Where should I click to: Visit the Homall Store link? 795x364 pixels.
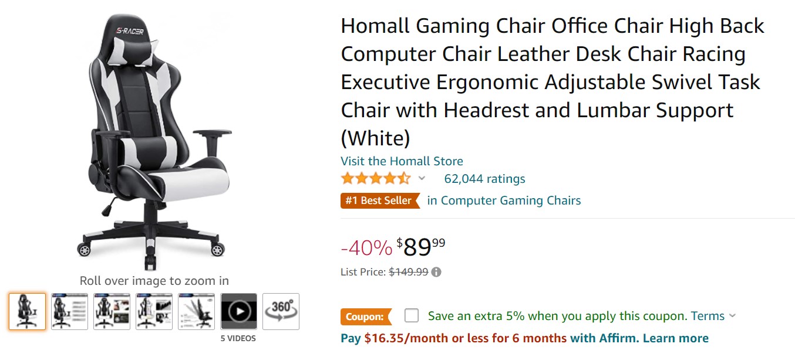coord(402,161)
